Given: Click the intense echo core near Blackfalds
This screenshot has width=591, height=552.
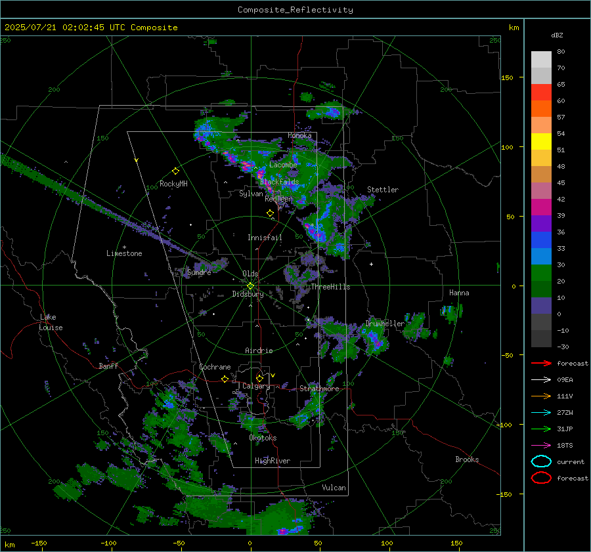Looking at the screenshot, I should point(261,175).
